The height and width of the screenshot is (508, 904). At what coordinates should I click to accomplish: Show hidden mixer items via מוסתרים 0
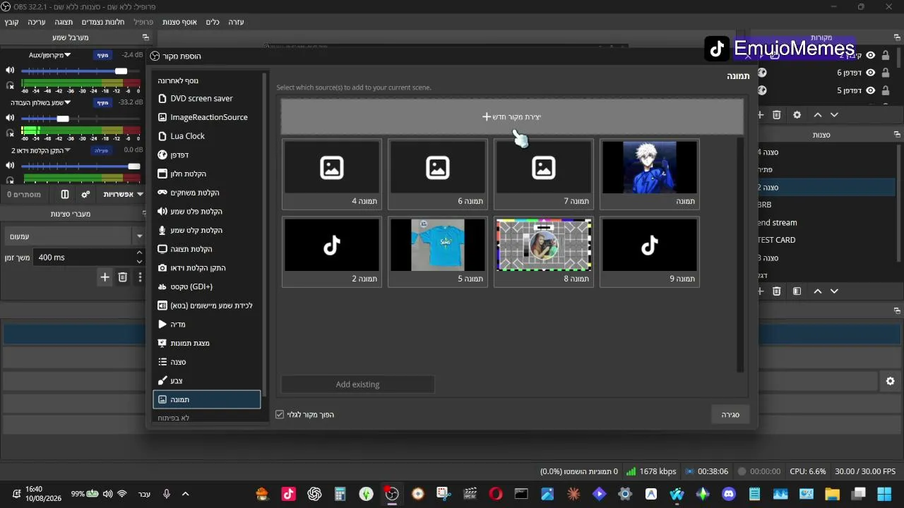(x=24, y=194)
